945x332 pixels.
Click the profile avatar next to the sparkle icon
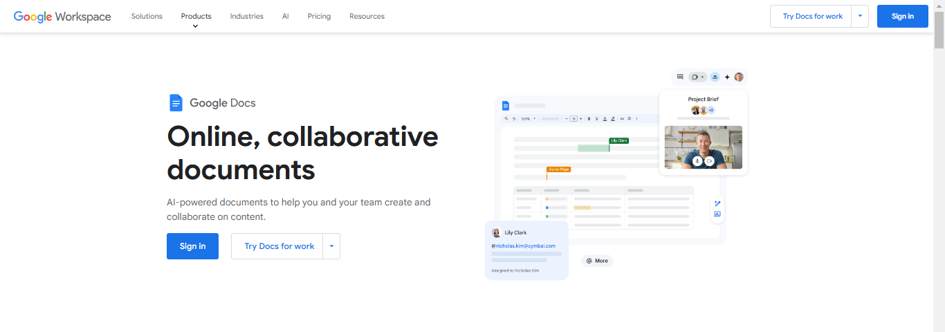coord(739,77)
